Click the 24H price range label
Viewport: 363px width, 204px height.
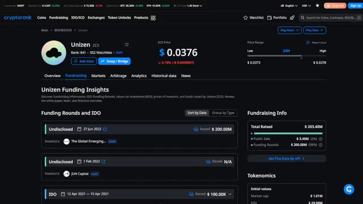(x=286, y=51)
